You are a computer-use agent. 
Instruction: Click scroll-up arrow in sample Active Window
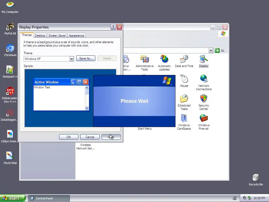click(87, 88)
